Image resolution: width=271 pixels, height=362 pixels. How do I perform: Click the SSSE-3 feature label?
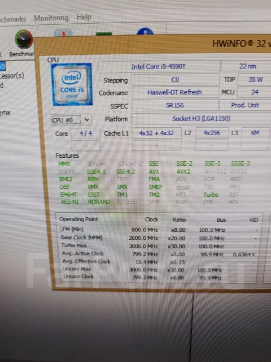[240, 163]
